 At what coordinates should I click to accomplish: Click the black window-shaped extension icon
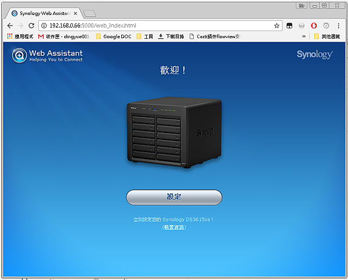[x=289, y=25]
